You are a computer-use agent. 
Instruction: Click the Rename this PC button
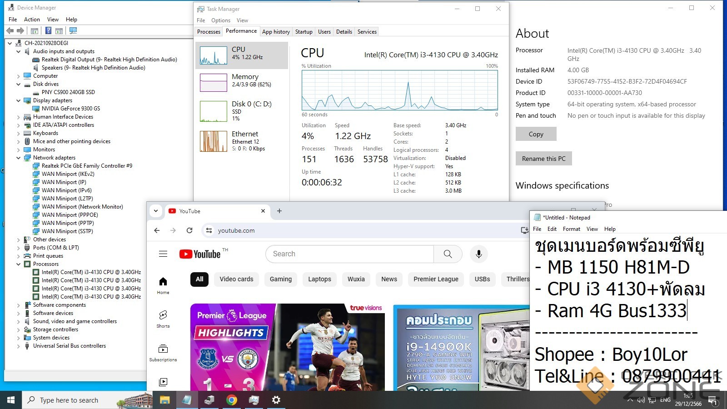click(543, 159)
